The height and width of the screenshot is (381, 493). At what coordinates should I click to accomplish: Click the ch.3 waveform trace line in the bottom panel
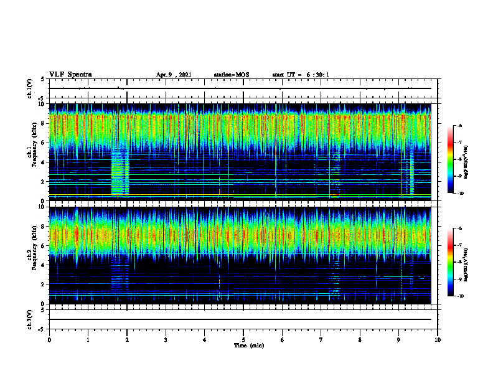(x=240, y=319)
